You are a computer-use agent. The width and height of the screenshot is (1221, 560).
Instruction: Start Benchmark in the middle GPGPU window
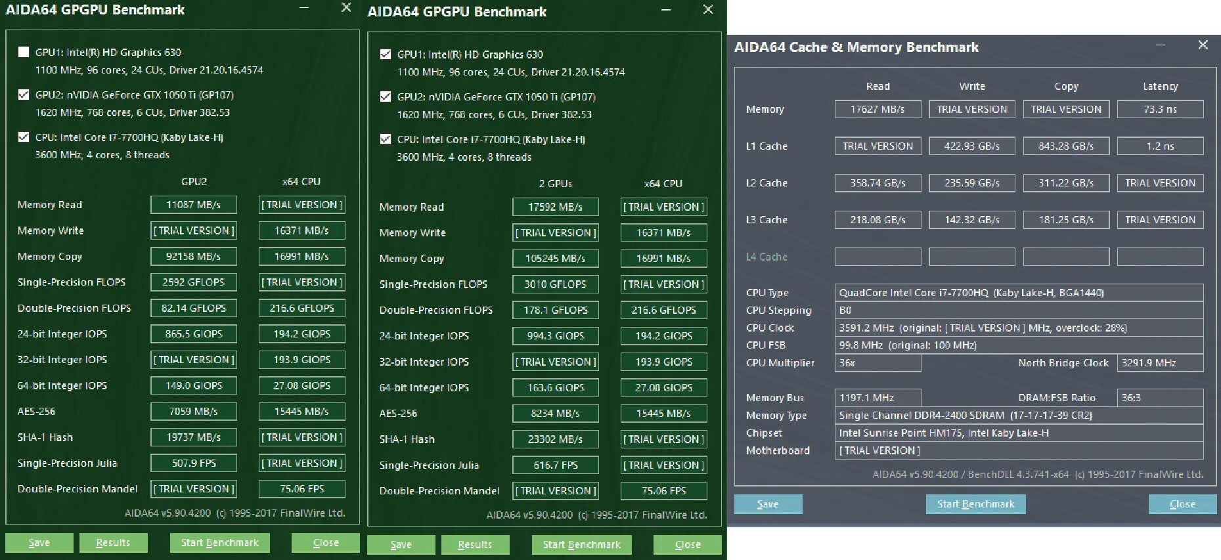pyautogui.click(x=582, y=545)
